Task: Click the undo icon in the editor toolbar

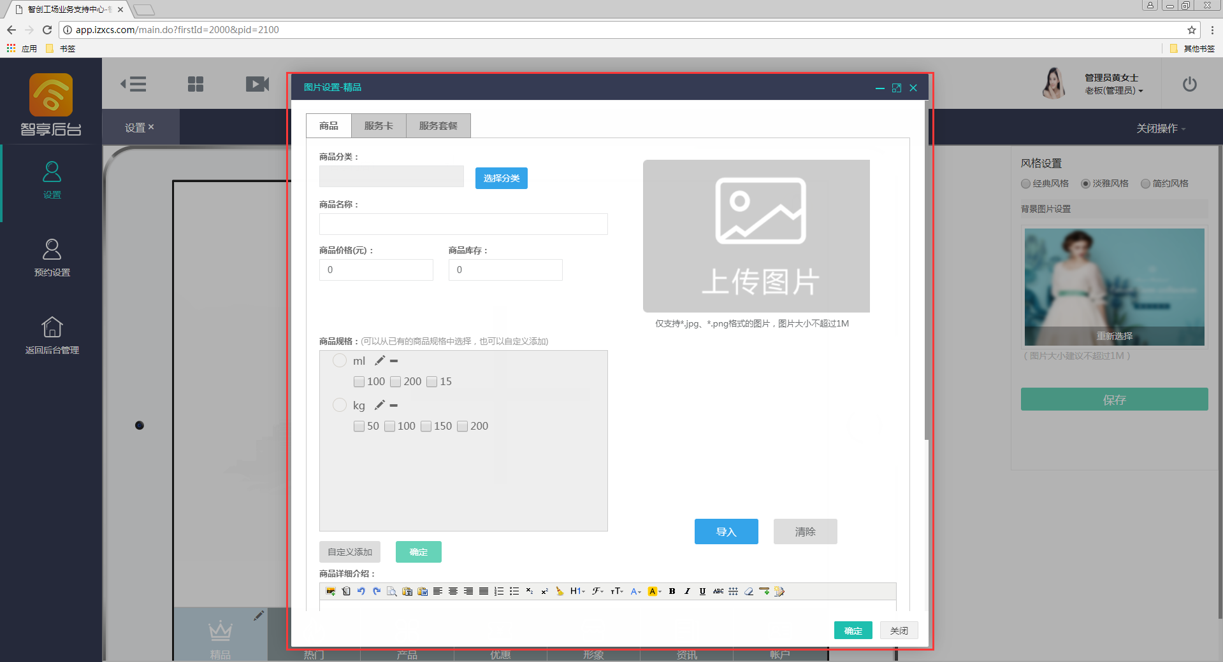Action: (361, 591)
